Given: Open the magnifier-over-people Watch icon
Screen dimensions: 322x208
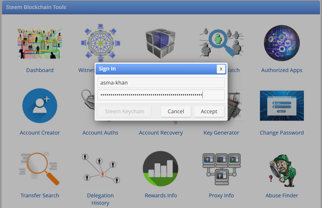Looking at the screenshot, I should 221,43.
